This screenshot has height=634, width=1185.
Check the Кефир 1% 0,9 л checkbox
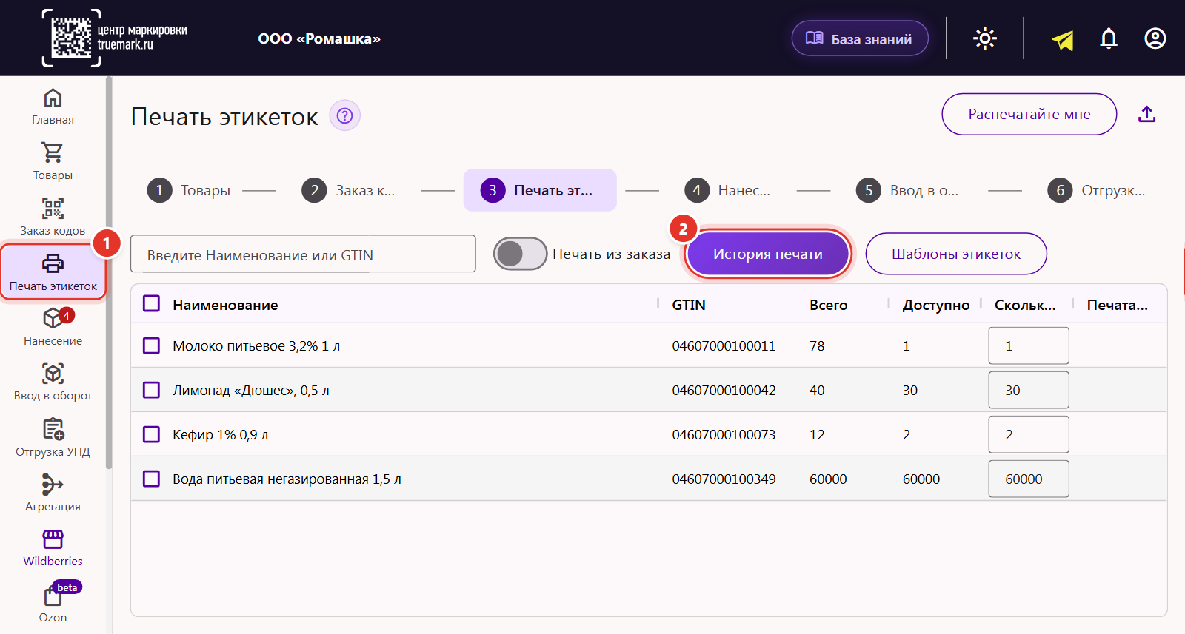(151, 434)
